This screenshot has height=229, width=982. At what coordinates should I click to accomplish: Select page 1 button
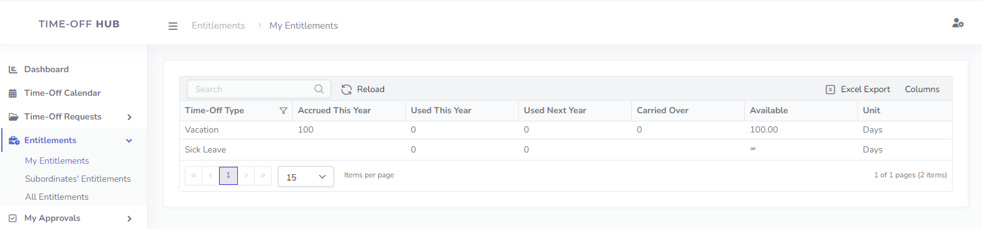coord(228,175)
